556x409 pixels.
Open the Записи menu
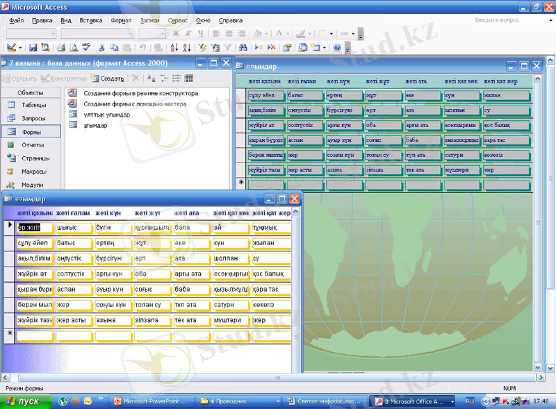click(149, 21)
